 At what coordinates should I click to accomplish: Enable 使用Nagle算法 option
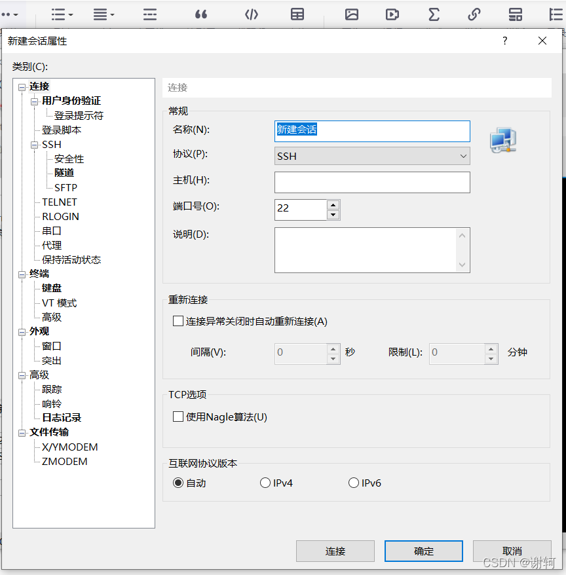(x=178, y=417)
